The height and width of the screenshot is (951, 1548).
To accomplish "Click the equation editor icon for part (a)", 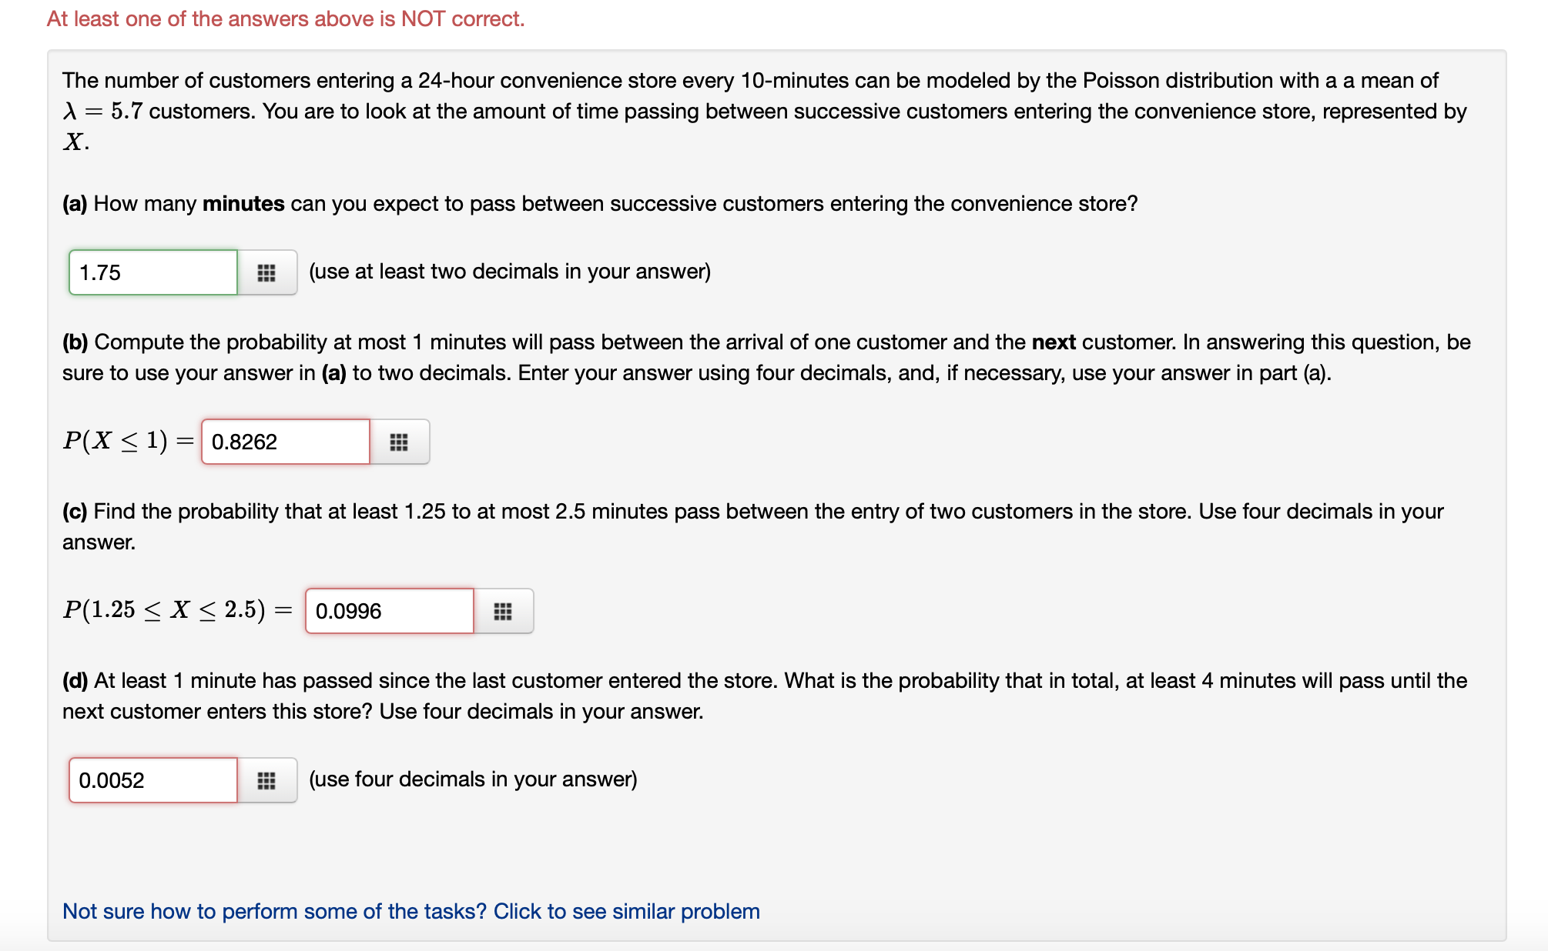I will (266, 272).
